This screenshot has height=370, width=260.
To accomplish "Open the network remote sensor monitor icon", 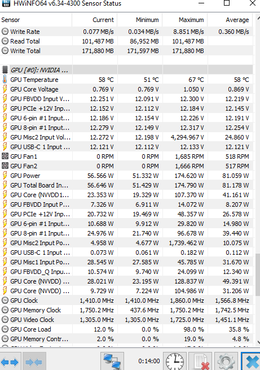I will [112, 362].
